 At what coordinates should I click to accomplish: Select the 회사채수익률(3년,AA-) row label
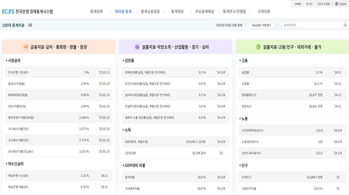[21, 151]
